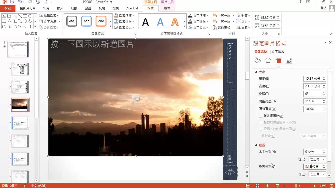Open the 從(R) vertical origin dropdown
Viewport: 335px width, 188px height.
pos(317,174)
